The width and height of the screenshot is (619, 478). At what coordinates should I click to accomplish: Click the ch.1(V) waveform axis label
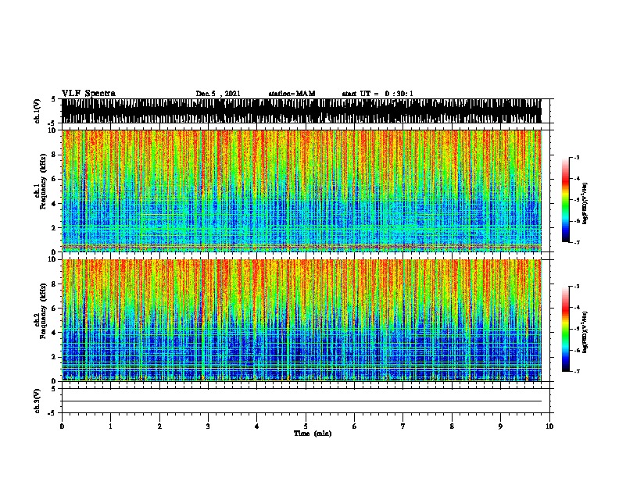[38, 111]
